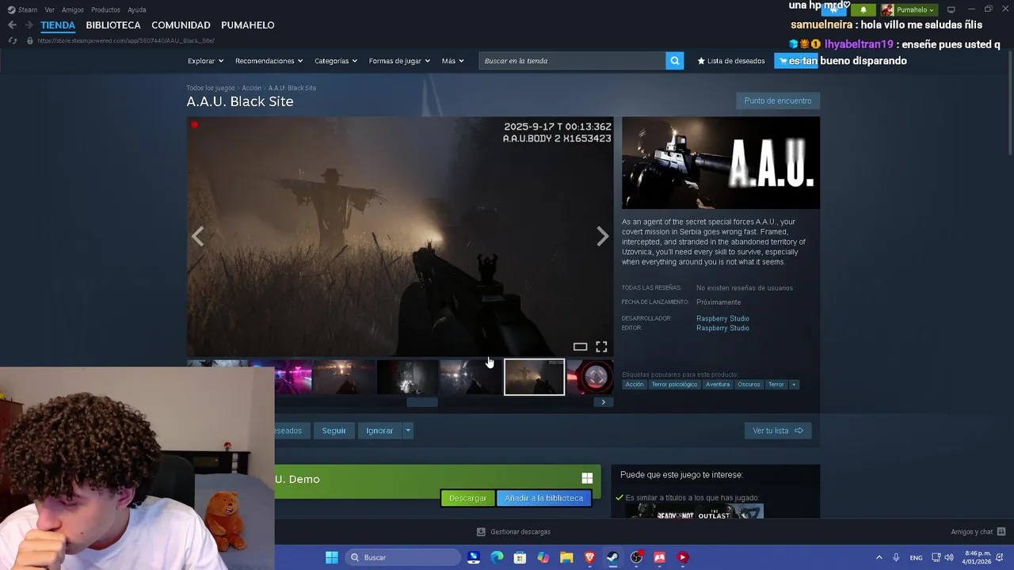
Task: Select the TIENDA tab
Action: pos(58,25)
